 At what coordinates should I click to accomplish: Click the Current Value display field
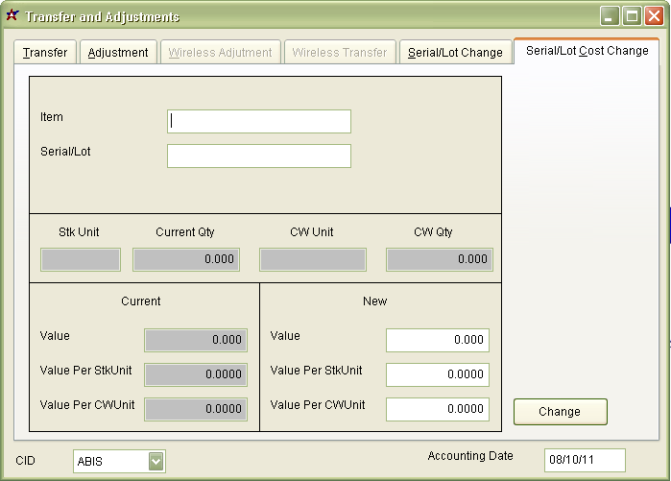195,340
